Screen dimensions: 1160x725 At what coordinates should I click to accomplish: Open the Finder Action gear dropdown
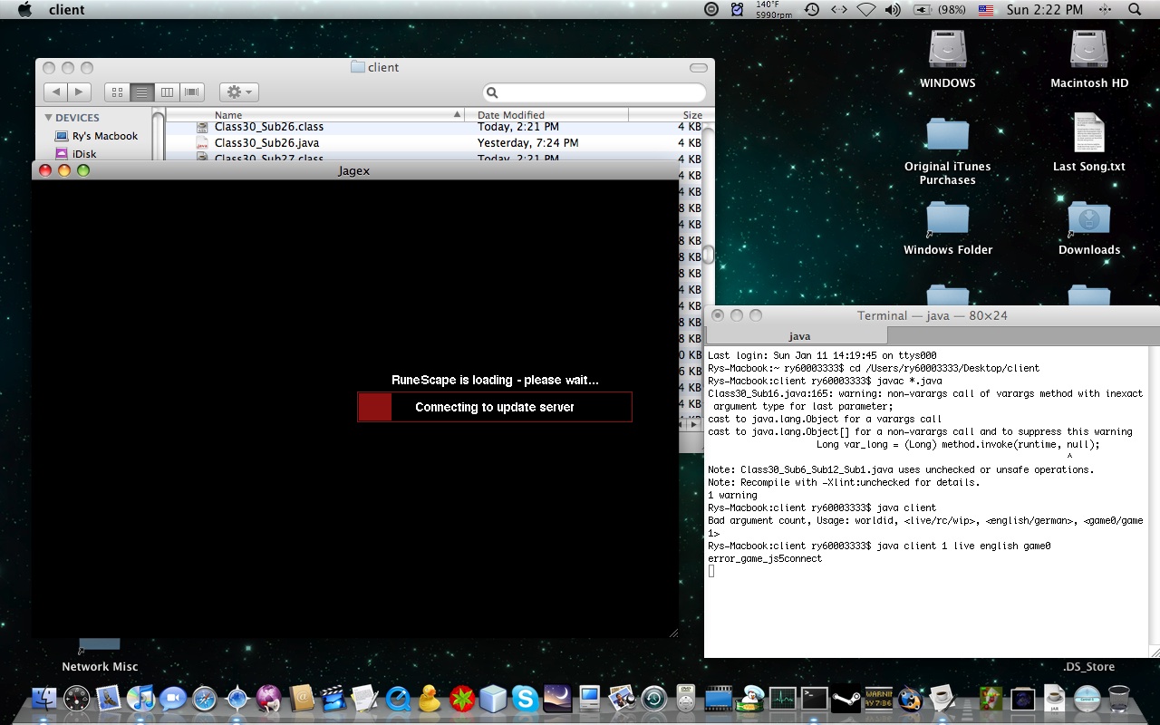click(239, 92)
